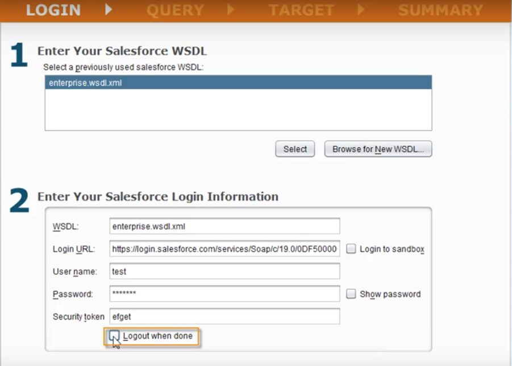This screenshot has width=512, height=366.
Task: Focus the Password field
Action: tap(224, 294)
